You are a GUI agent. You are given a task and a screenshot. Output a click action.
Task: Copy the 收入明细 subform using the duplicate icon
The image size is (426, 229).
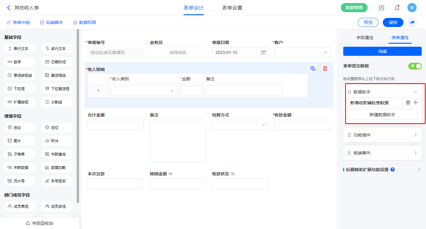(313, 69)
